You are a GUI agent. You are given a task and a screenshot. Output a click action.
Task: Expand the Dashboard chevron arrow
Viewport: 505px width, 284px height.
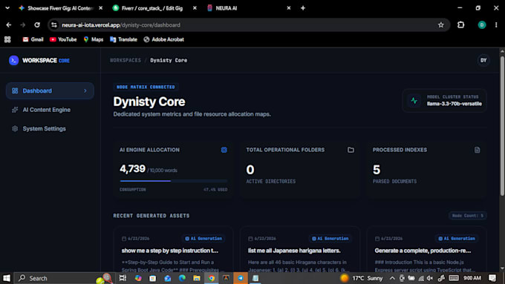coord(85,91)
